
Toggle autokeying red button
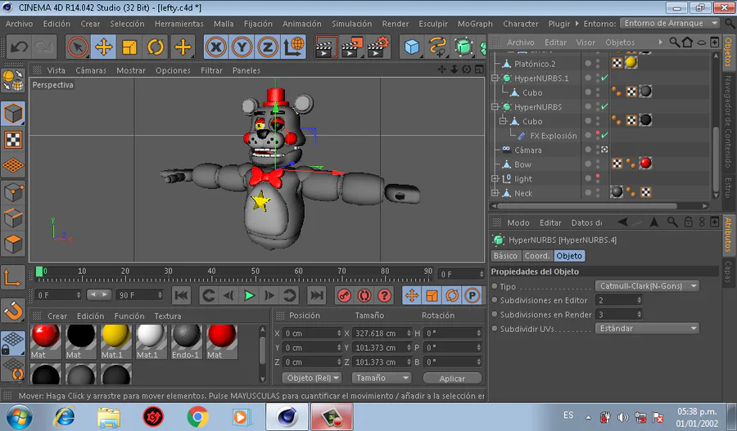[x=364, y=295]
